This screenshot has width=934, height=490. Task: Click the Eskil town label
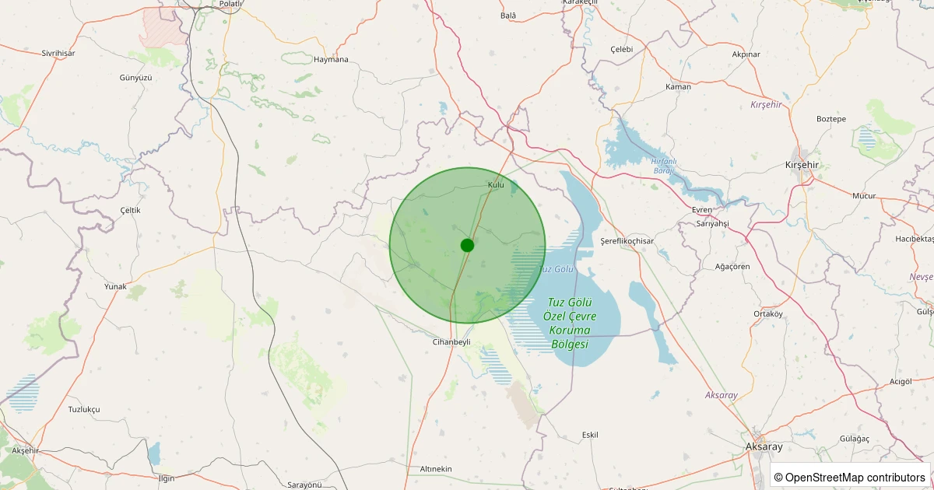click(590, 435)
